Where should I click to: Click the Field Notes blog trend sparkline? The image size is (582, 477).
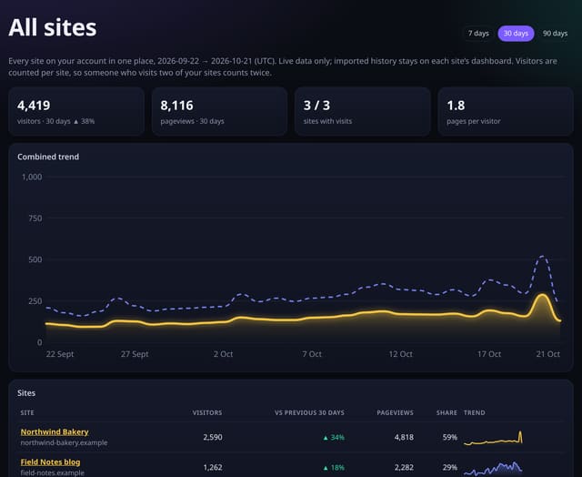(x=493, y=468)
